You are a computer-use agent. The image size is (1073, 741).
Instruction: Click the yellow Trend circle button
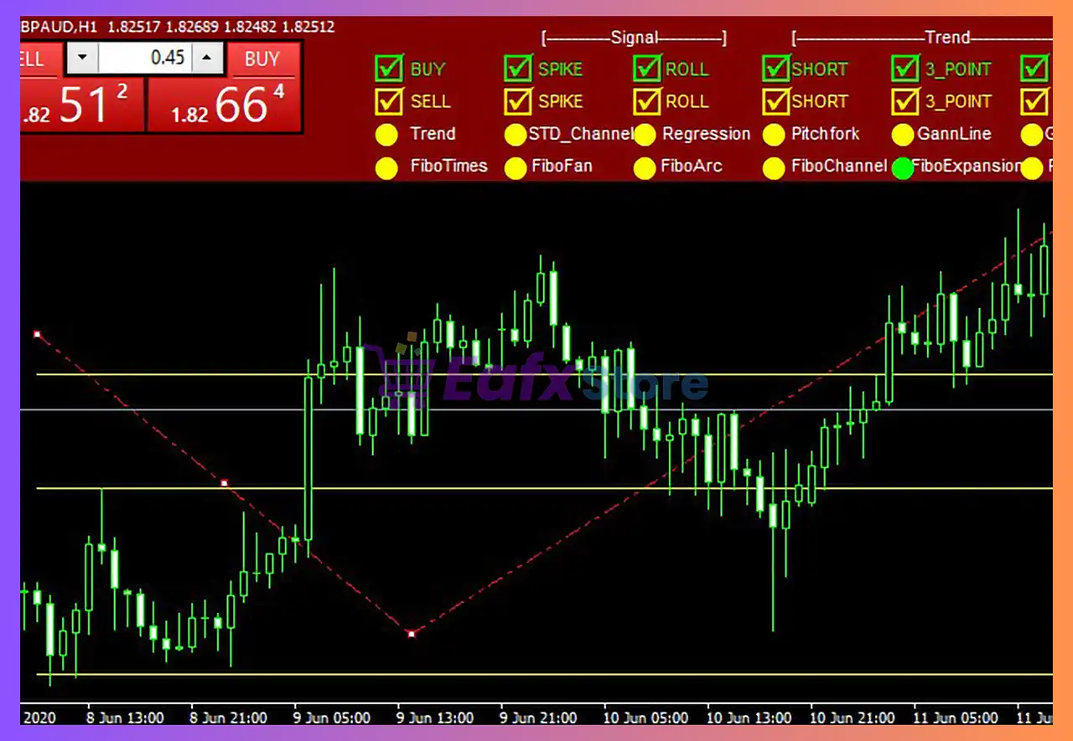386,135
